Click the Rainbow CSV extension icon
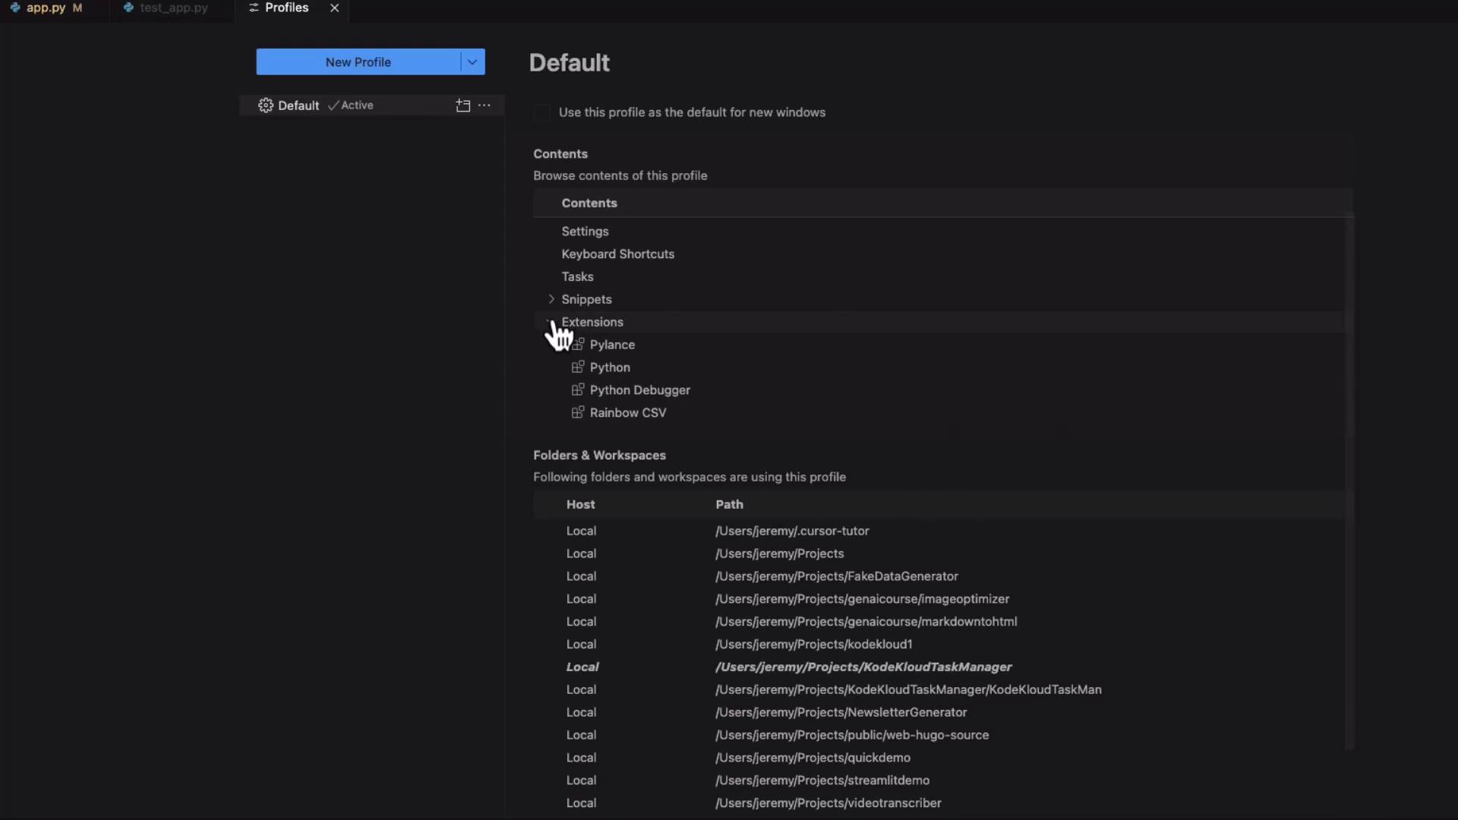This screenshot has width=1458, height=820. (578, 413)
